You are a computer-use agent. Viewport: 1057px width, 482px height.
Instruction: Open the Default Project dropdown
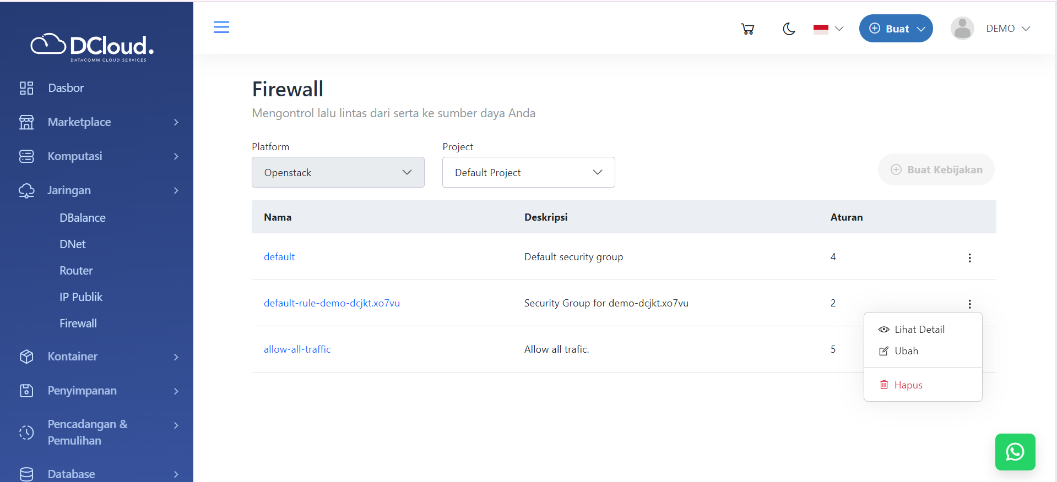pyautogui.click(x=528, y=172)
